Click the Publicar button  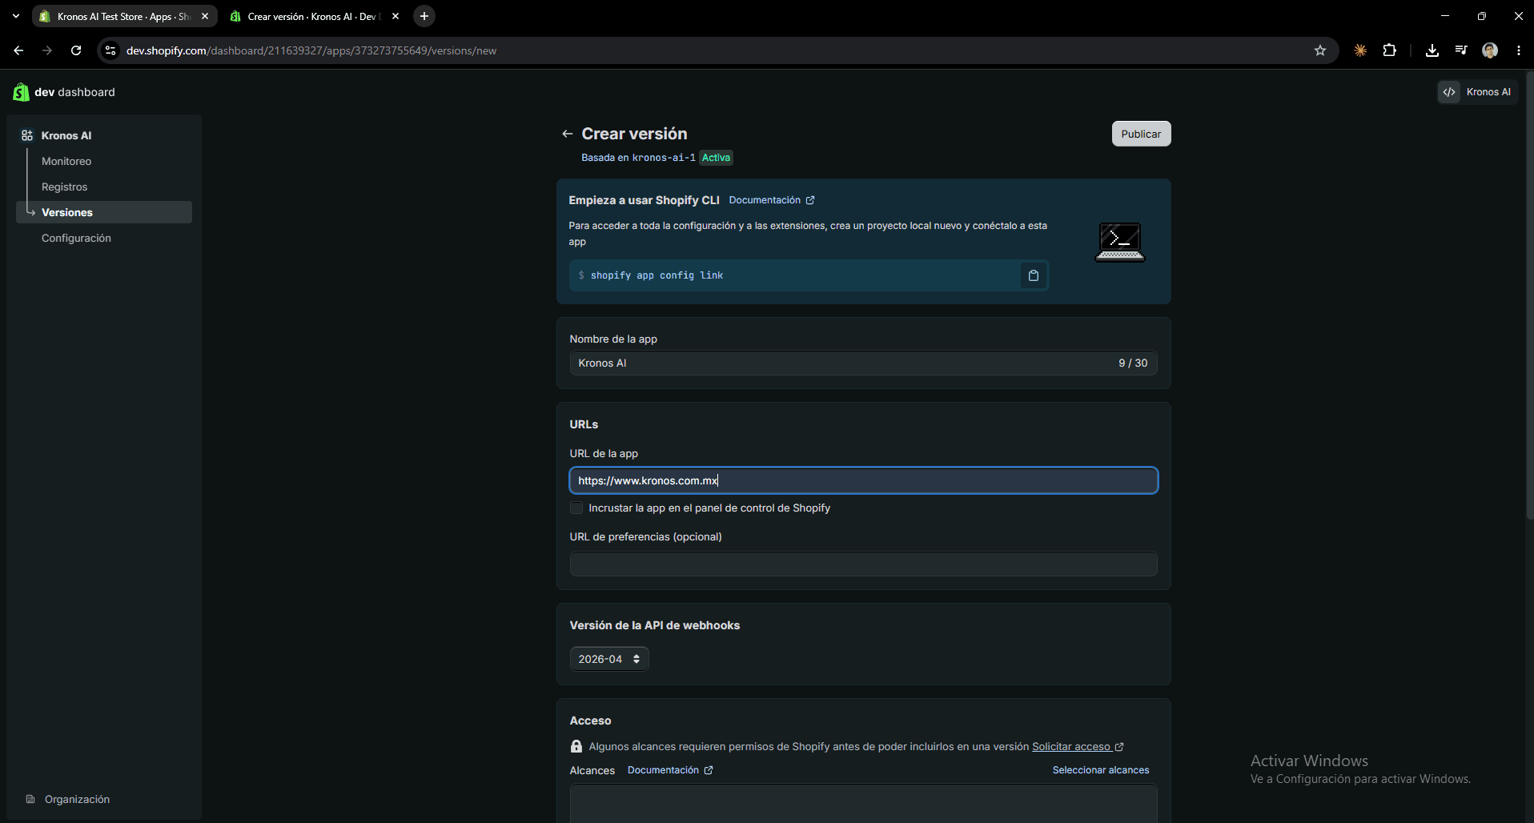1141,134
